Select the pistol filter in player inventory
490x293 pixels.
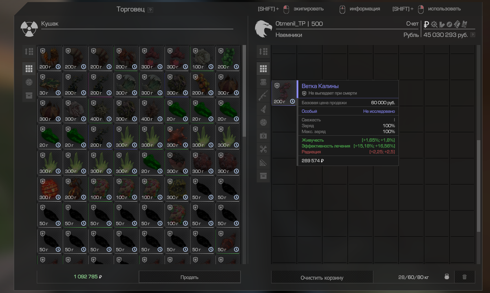tap(263, 109)
